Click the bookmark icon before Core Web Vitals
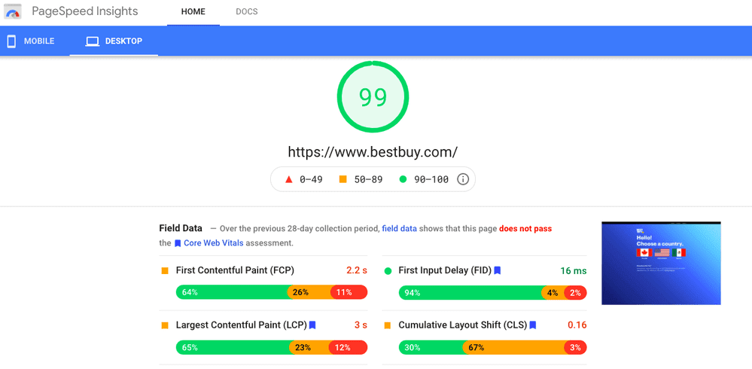Viewport: 752px width, 369px height. (x=178, y=243)
